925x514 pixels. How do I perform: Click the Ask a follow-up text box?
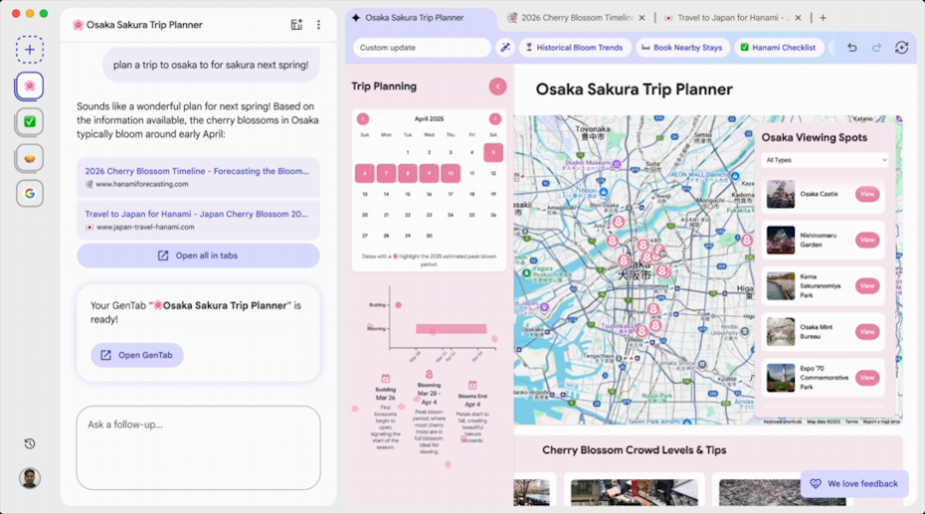pos(198,448)
